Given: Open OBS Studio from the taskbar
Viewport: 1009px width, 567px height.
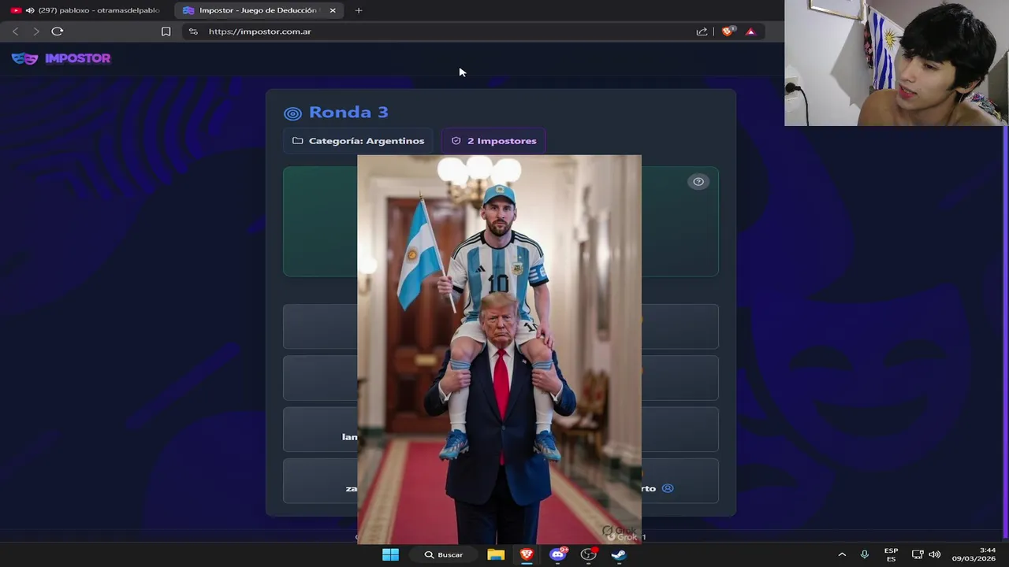Looking at the screenshot, I should 589,554.
